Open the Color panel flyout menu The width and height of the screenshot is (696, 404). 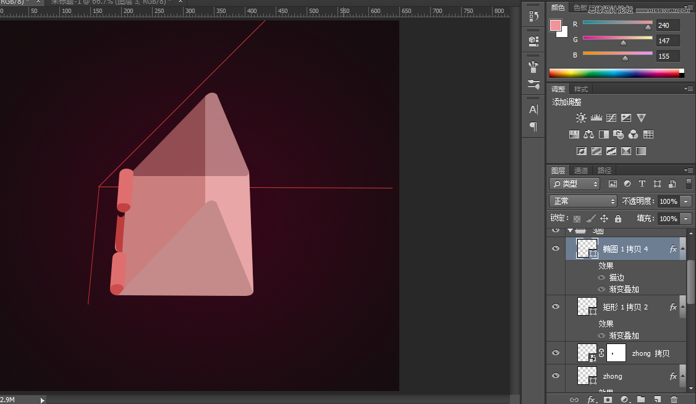(689, 7)
